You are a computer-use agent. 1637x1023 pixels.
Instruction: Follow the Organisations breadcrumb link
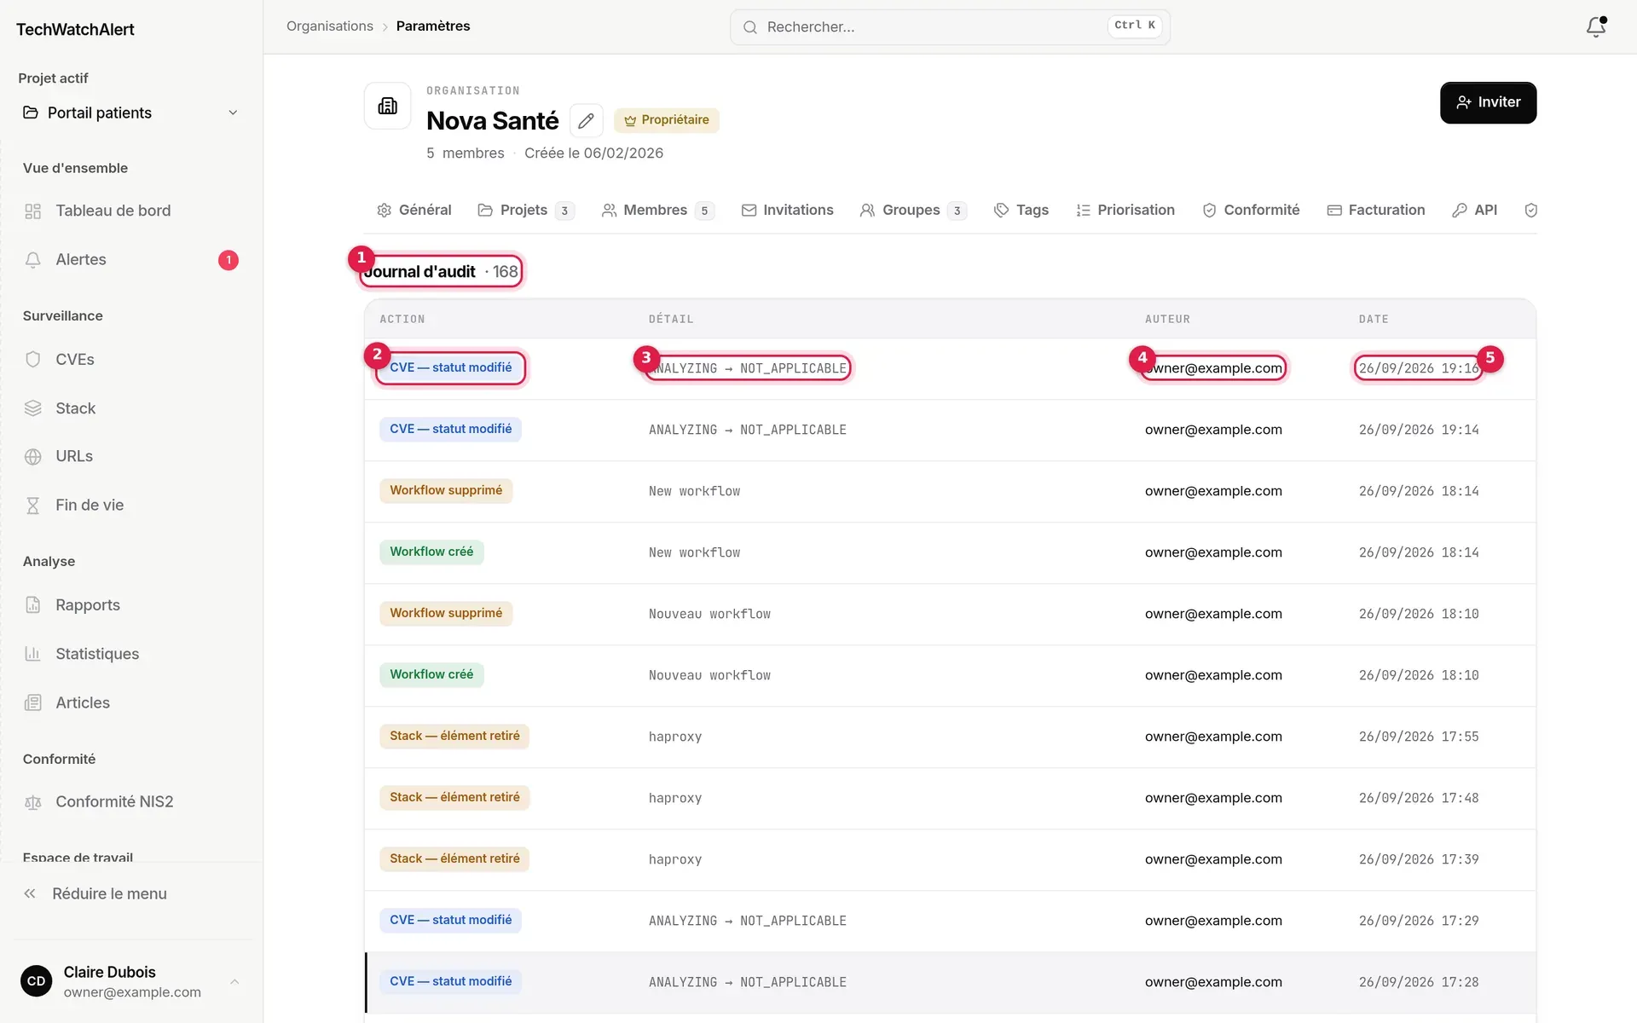(x=330, y=26)
